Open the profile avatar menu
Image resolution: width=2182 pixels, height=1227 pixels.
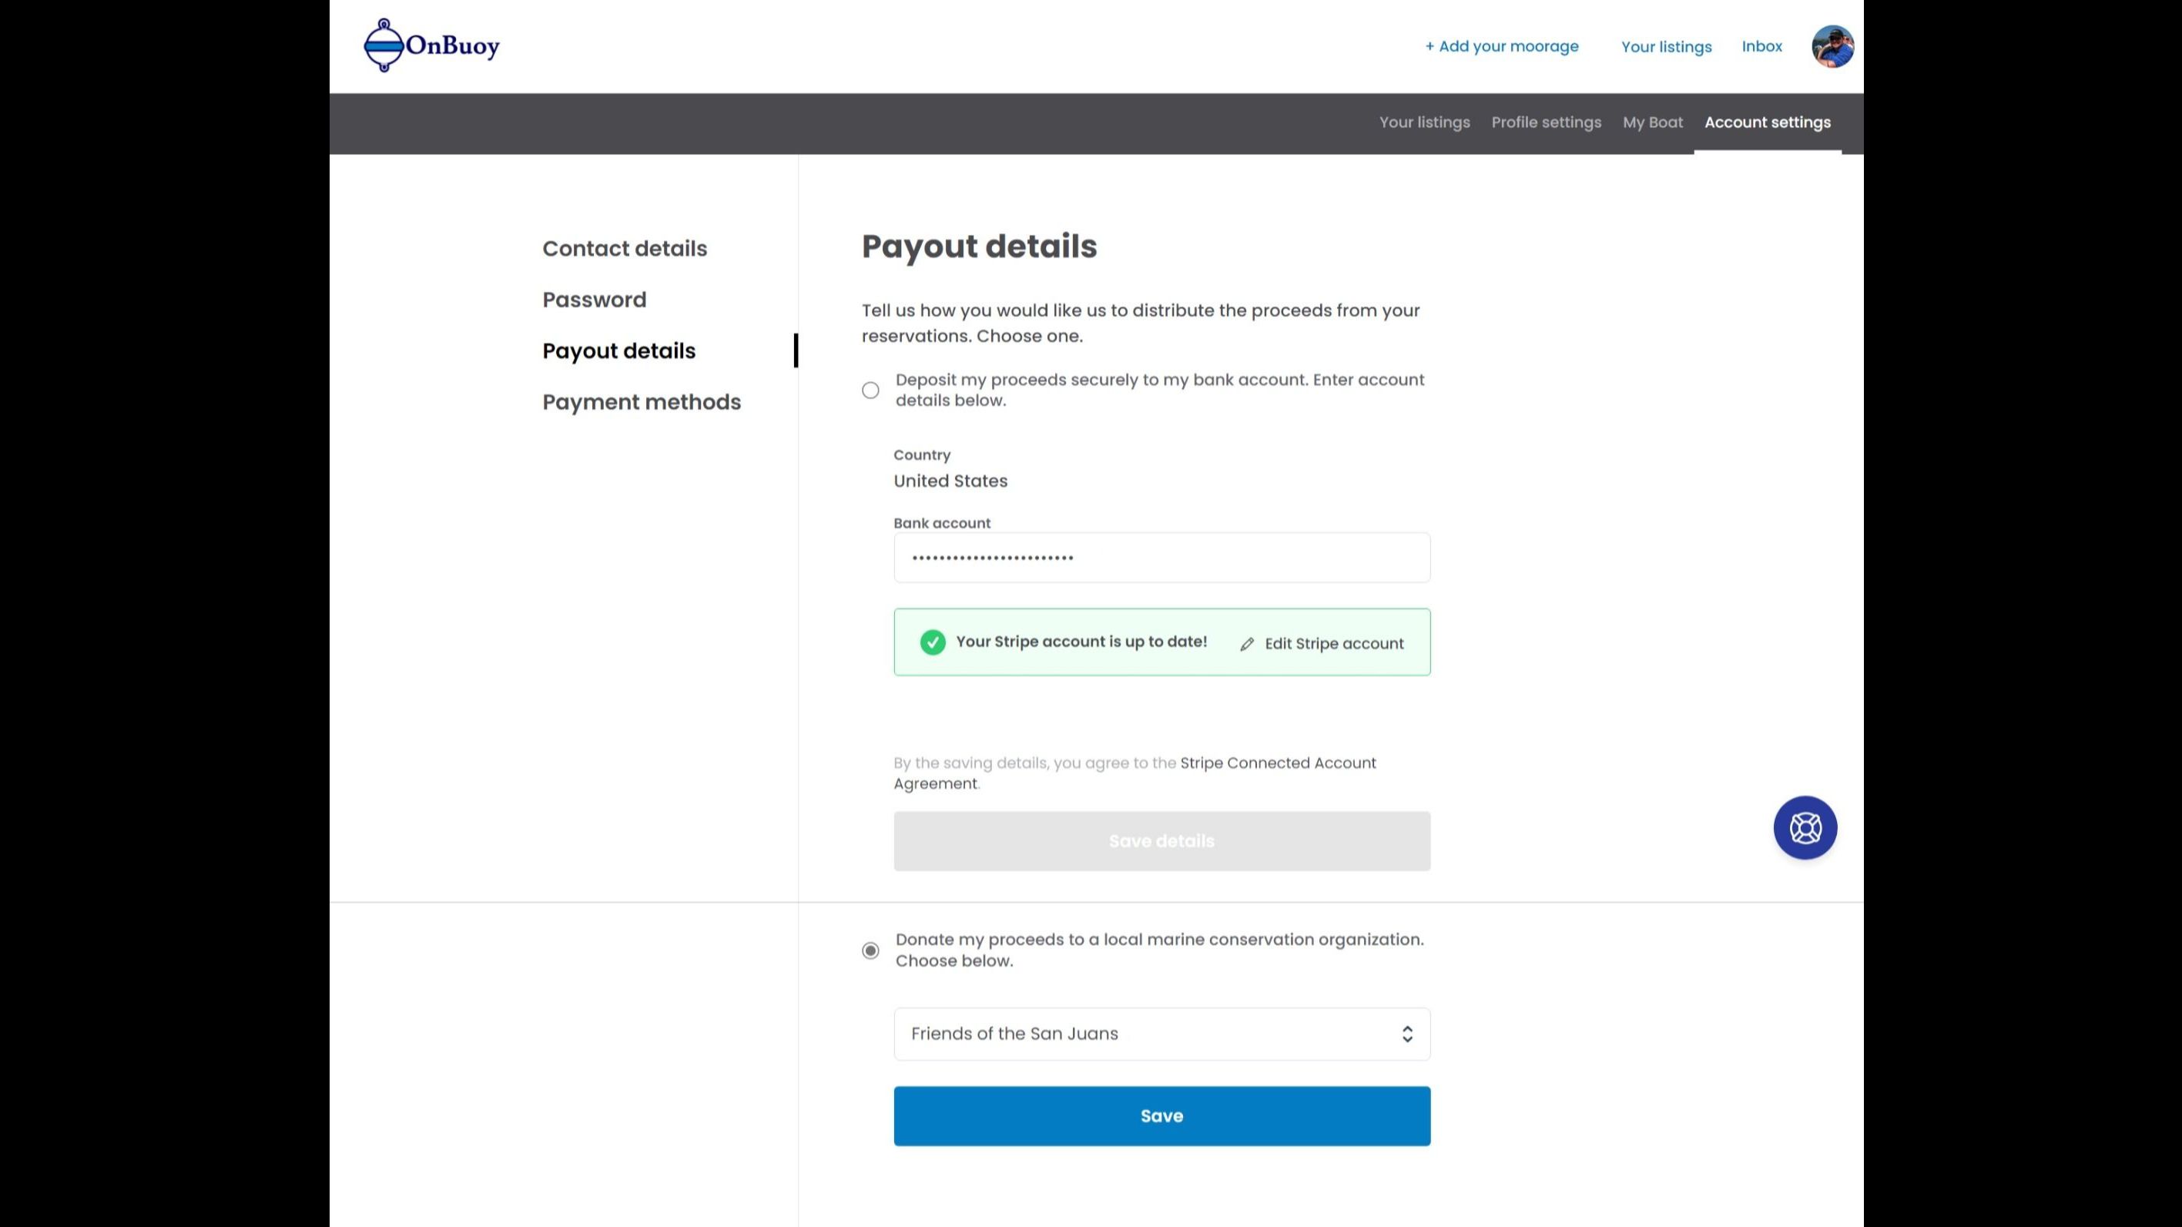[x=1832, y=45]
